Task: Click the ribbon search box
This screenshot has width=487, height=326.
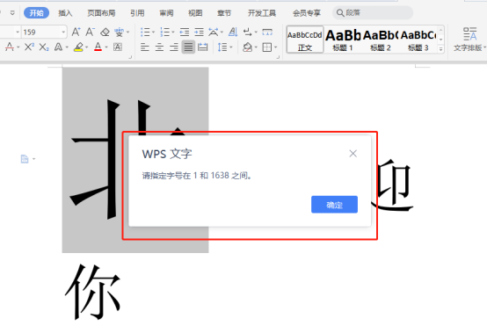Action: tap(373, 12)
